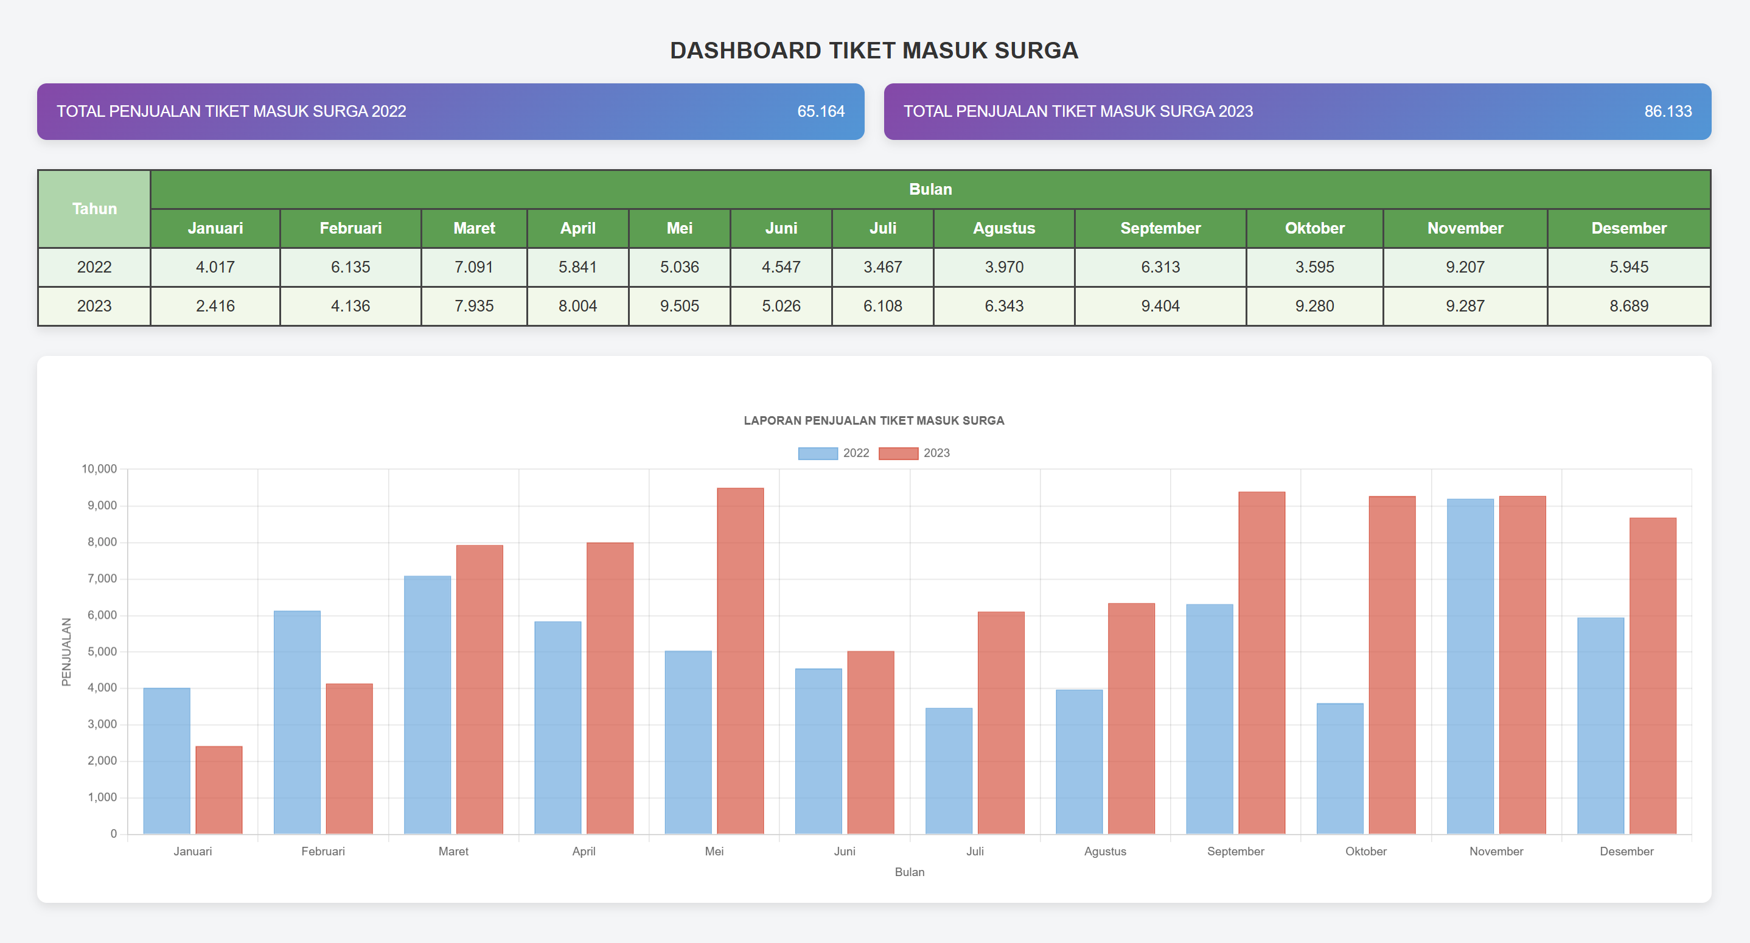Select the Tahun header cell
Screen dimensions: 1750x943
tap(94, 209)
